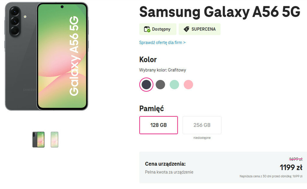Click the Najniższa cena z 30 dni note
307x189 pixels.
(271, 176)
